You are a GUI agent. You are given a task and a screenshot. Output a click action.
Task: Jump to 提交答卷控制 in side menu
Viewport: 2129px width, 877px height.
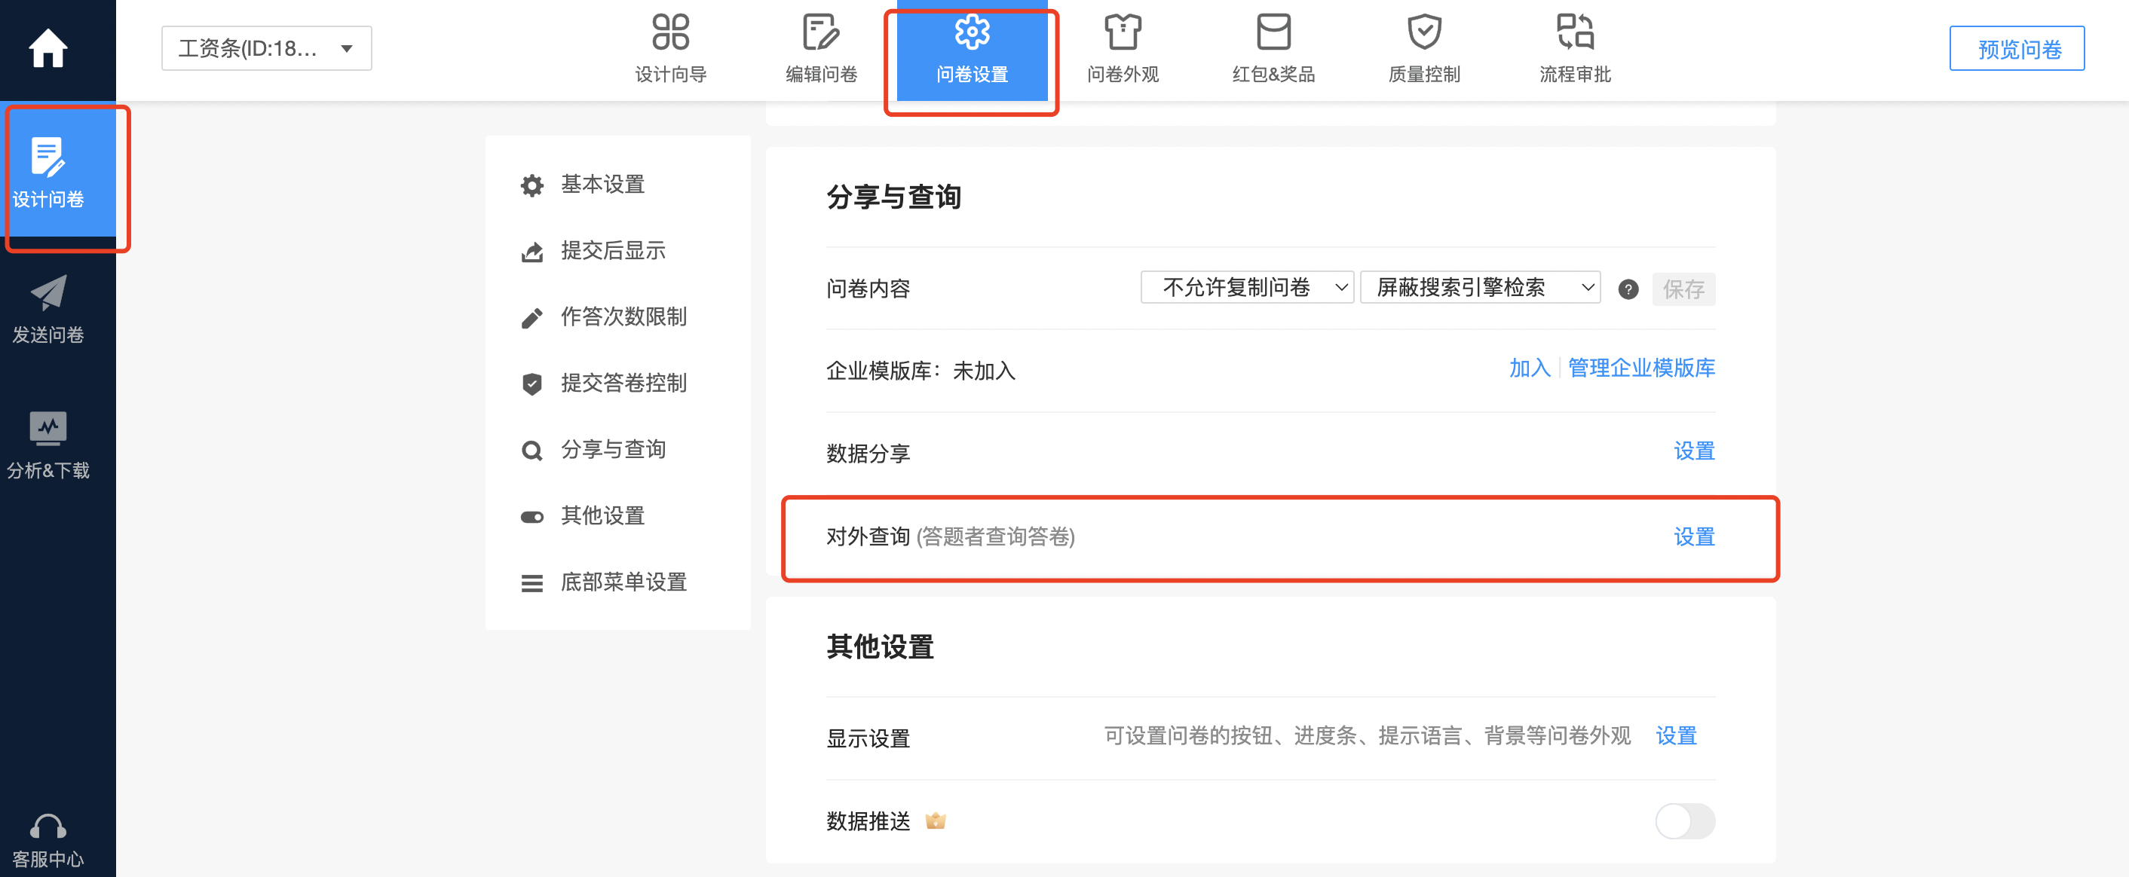pyautogui.click(x=624, y=383)
